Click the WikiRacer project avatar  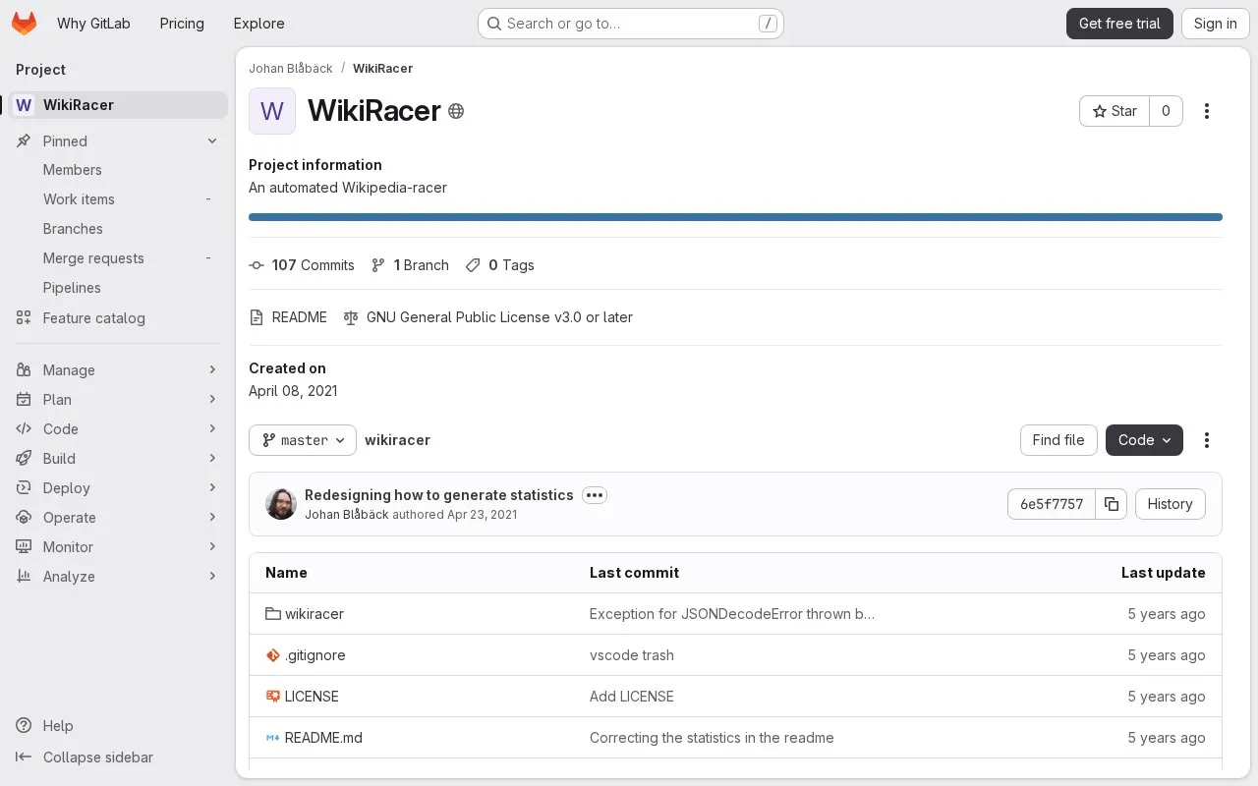(x=272, y=111)
